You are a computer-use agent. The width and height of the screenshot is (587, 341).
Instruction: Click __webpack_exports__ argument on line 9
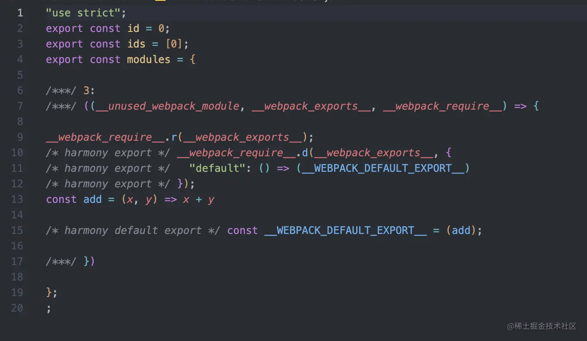(242, 137)
